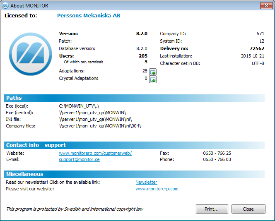Click the rec. terminal count 5
Screen dimensions: 275x221
point(146,62)
